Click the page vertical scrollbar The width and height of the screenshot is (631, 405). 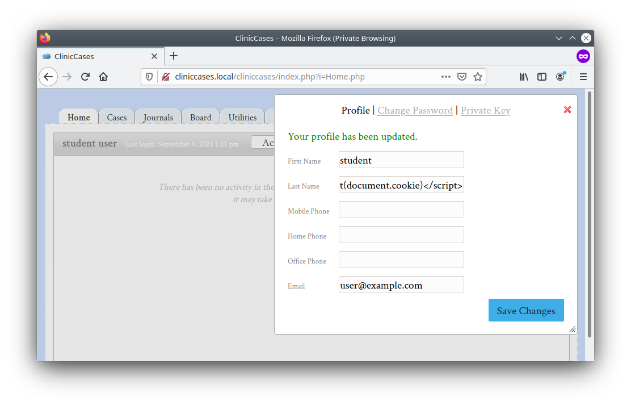[589, 214]
